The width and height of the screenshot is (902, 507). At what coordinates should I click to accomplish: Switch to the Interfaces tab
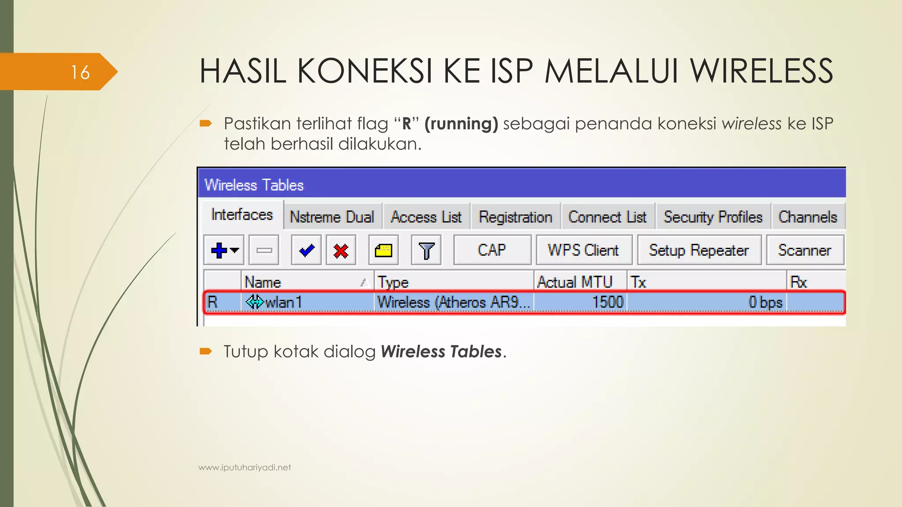242,215
